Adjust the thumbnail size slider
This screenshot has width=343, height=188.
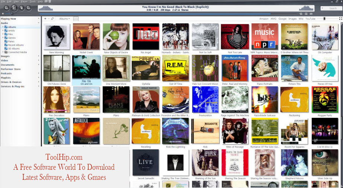(327, 19)
